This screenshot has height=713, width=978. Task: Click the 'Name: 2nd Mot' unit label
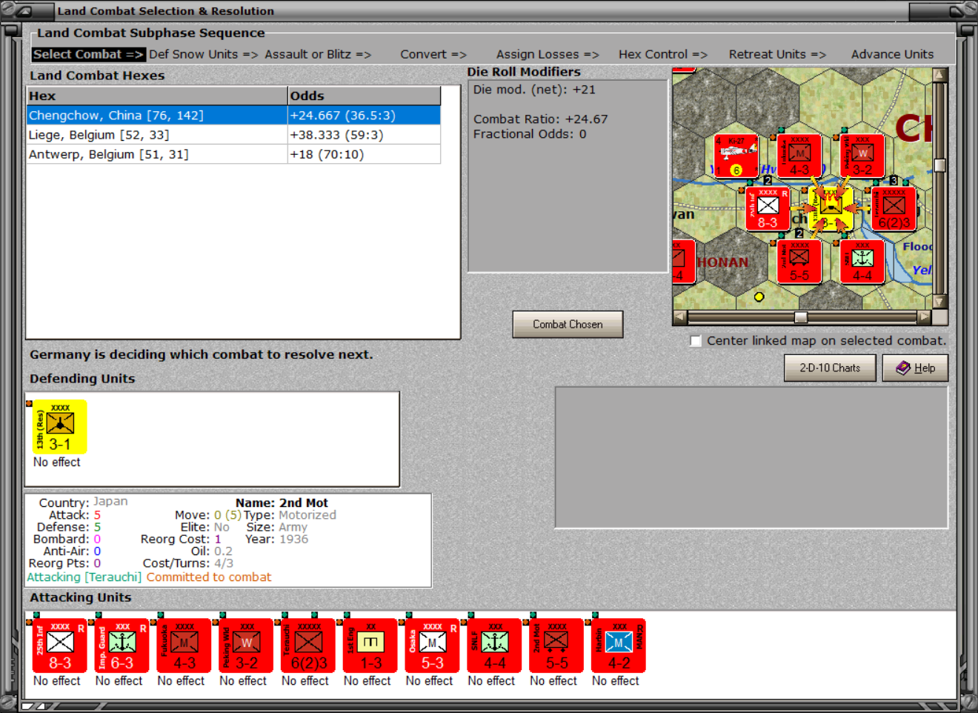pos(282,503)
